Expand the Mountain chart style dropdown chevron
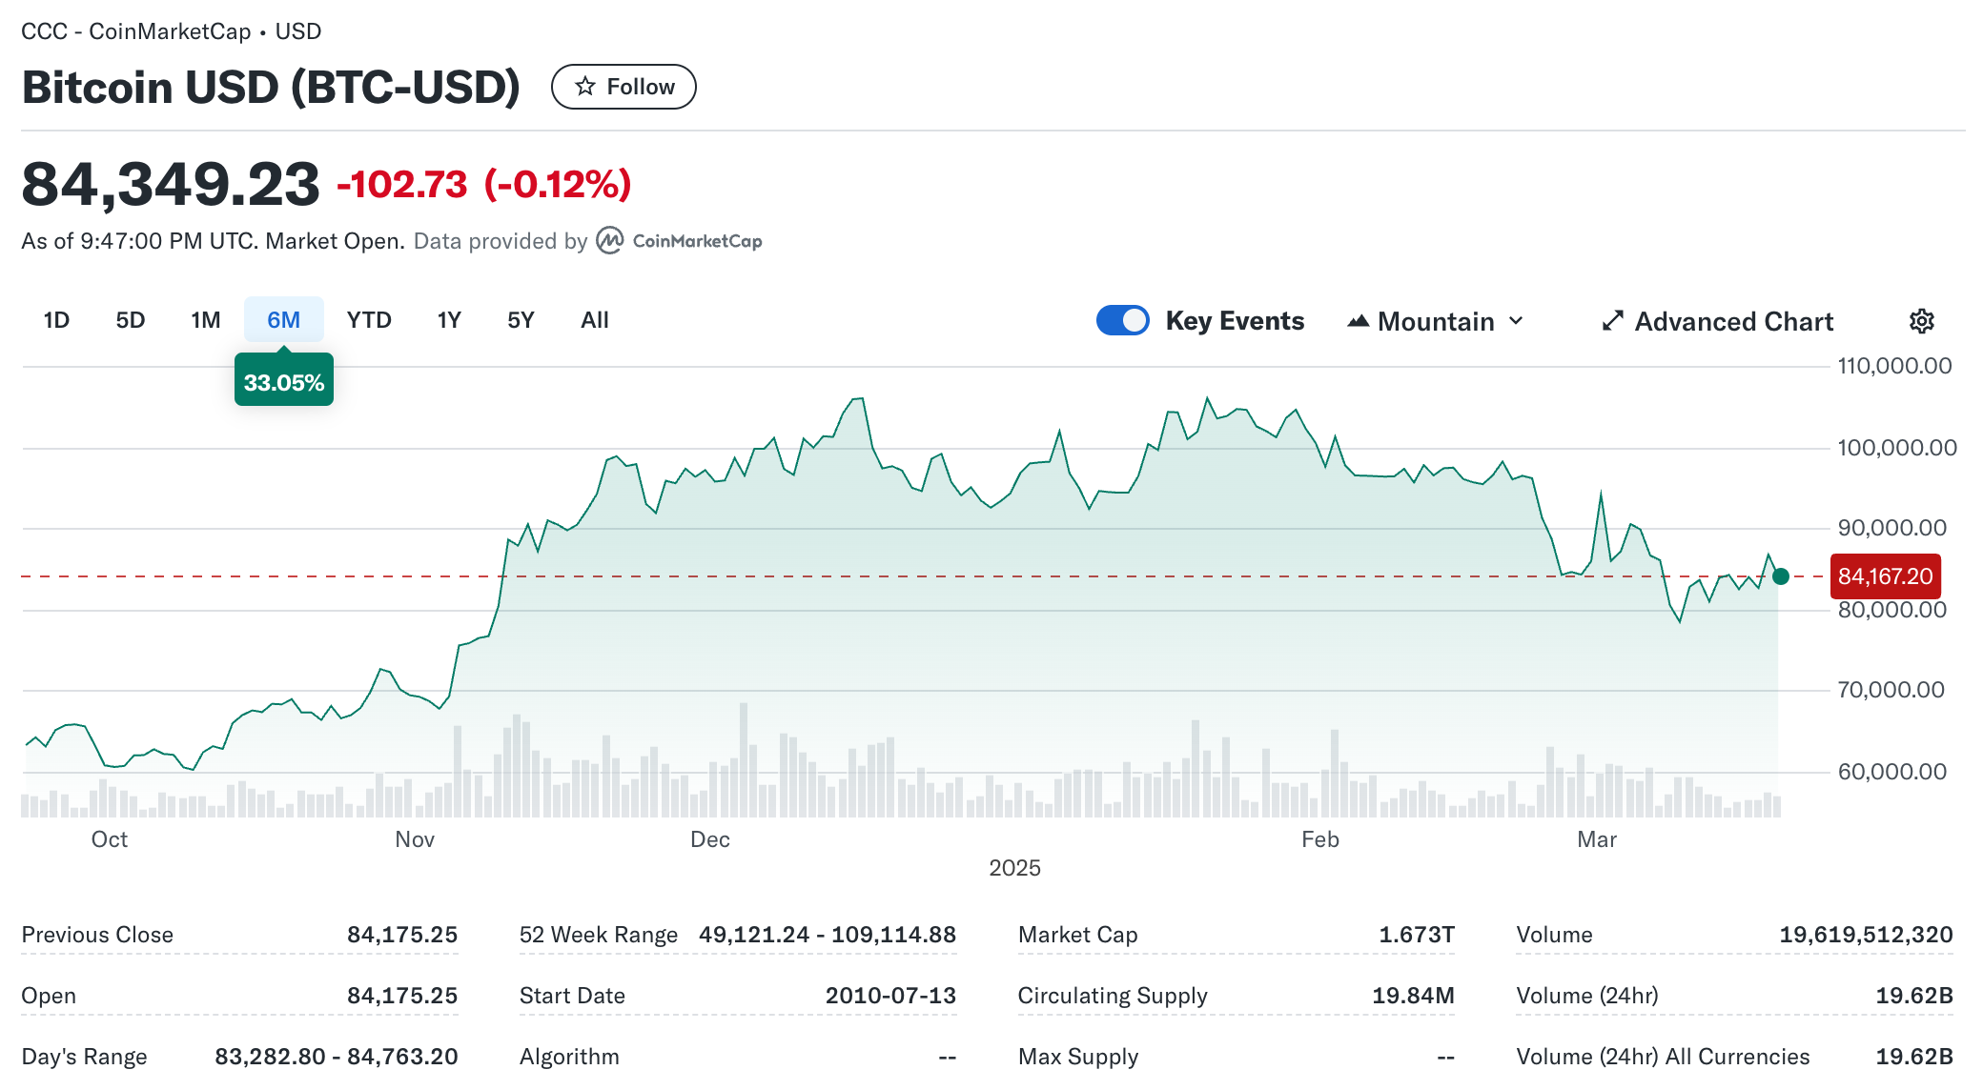Viewport: 1983px width, 1090px height. pyautogui.click(x=1517, y=321)
